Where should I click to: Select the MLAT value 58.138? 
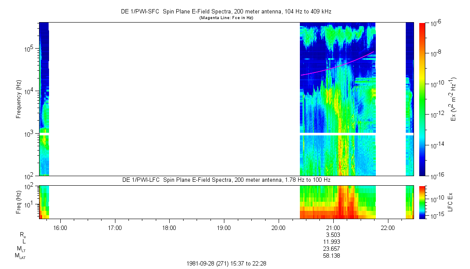pyautogui.click(x=333, y=256)
